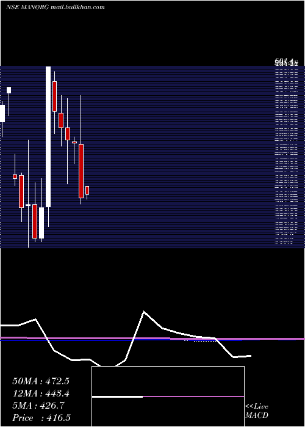Screen dimensions: 305x427
Task: Click the '50MA : 472.5' value
Action: pyautogui.click(x=41, y=381)
